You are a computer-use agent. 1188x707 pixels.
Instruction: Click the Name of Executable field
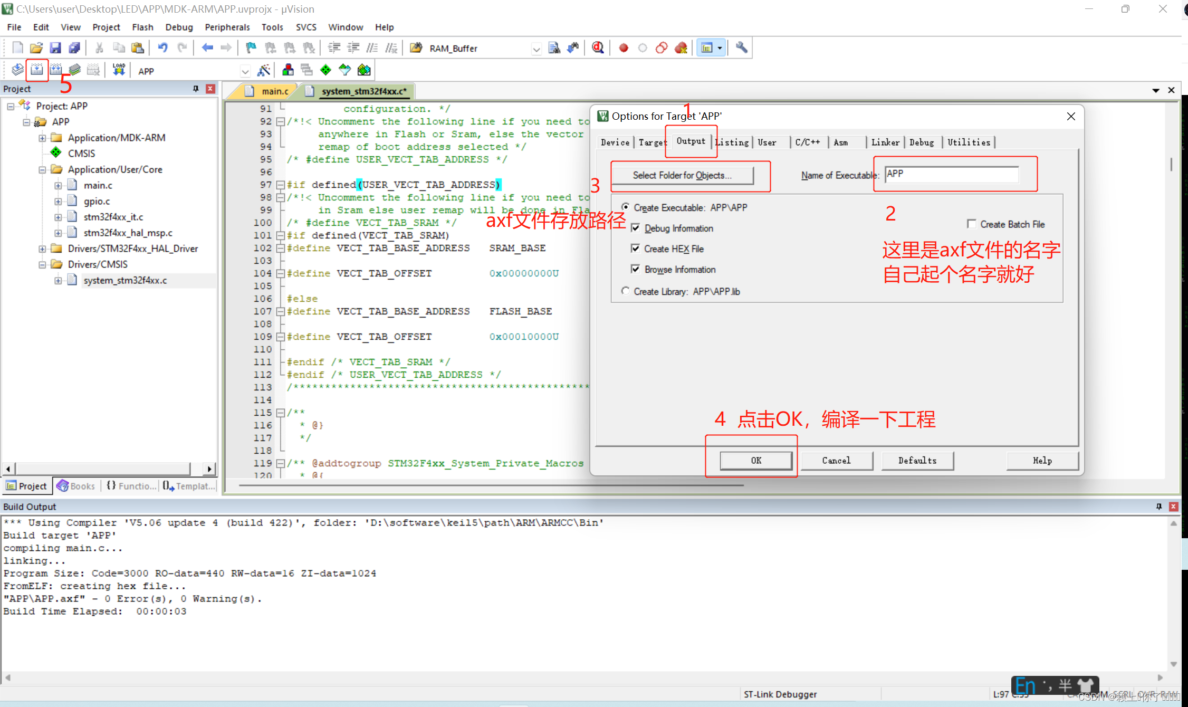coord(951,174)
